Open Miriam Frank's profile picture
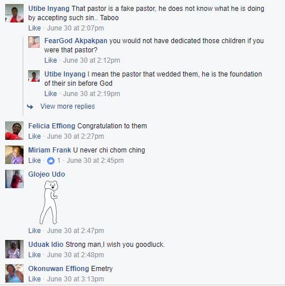 [14, 155]
